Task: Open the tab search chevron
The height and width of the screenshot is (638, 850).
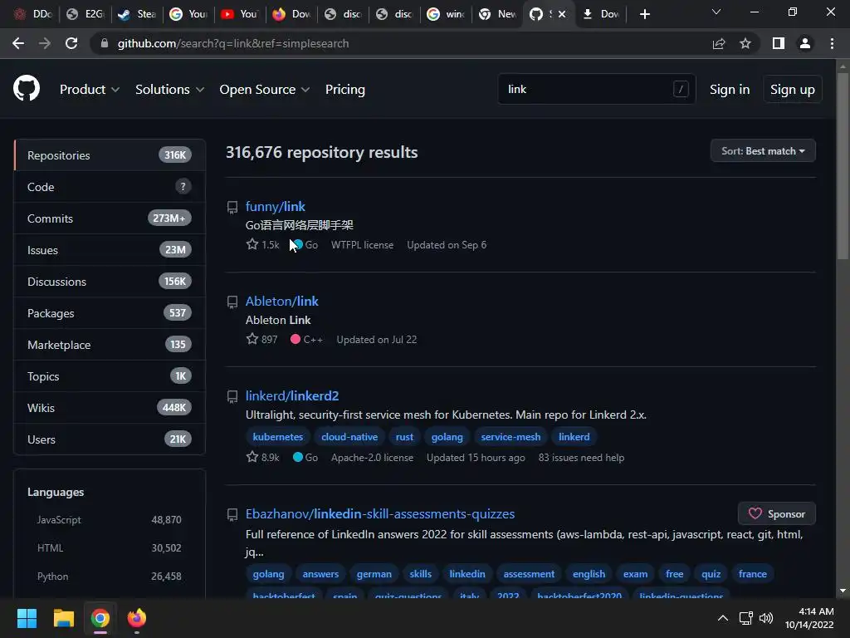Action: click(716, 12)
